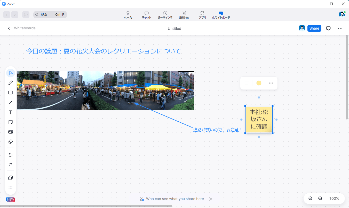
Task: Select the 本社:松坂さんに確認 sticky note
Action: point(259,120)
